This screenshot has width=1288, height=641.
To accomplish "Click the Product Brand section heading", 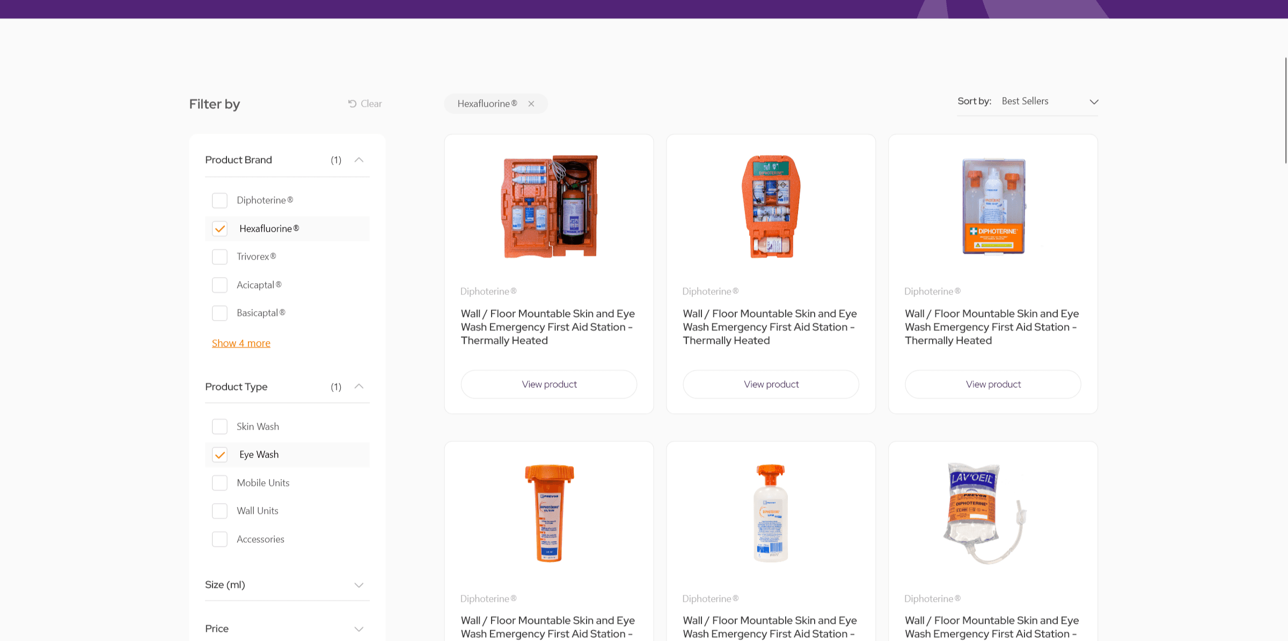I will coord(238,160).
